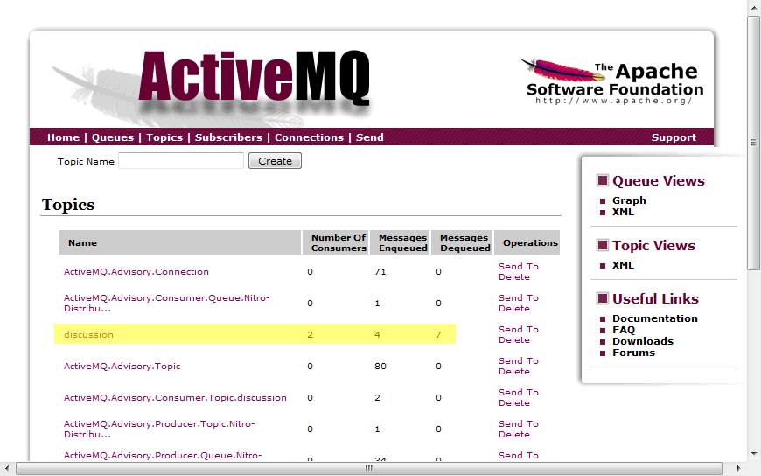Image resolution: width=761 pixels, height=476 pixels.
Task: Open the Forums link
Action: click(633, 353)
